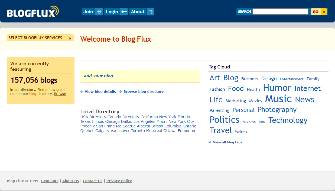The width and height of the screenshot is (335, 191).
Task: Select the Internet tag
Action: click(307, 88)
